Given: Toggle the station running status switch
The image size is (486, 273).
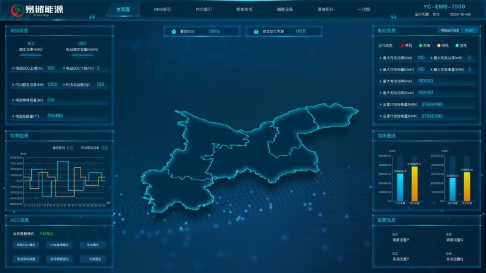Looking at the screenshot, I should pos(469,31).
